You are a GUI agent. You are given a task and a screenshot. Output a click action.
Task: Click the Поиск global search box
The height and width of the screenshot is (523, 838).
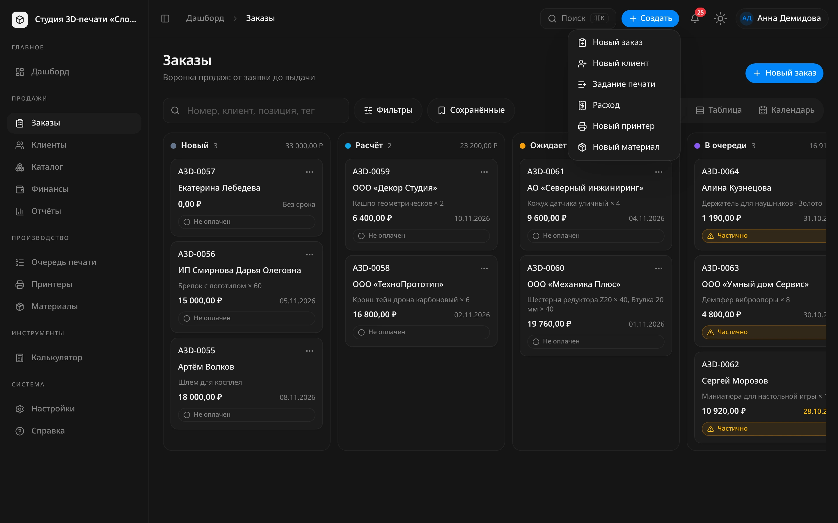[x=578, y=18]
